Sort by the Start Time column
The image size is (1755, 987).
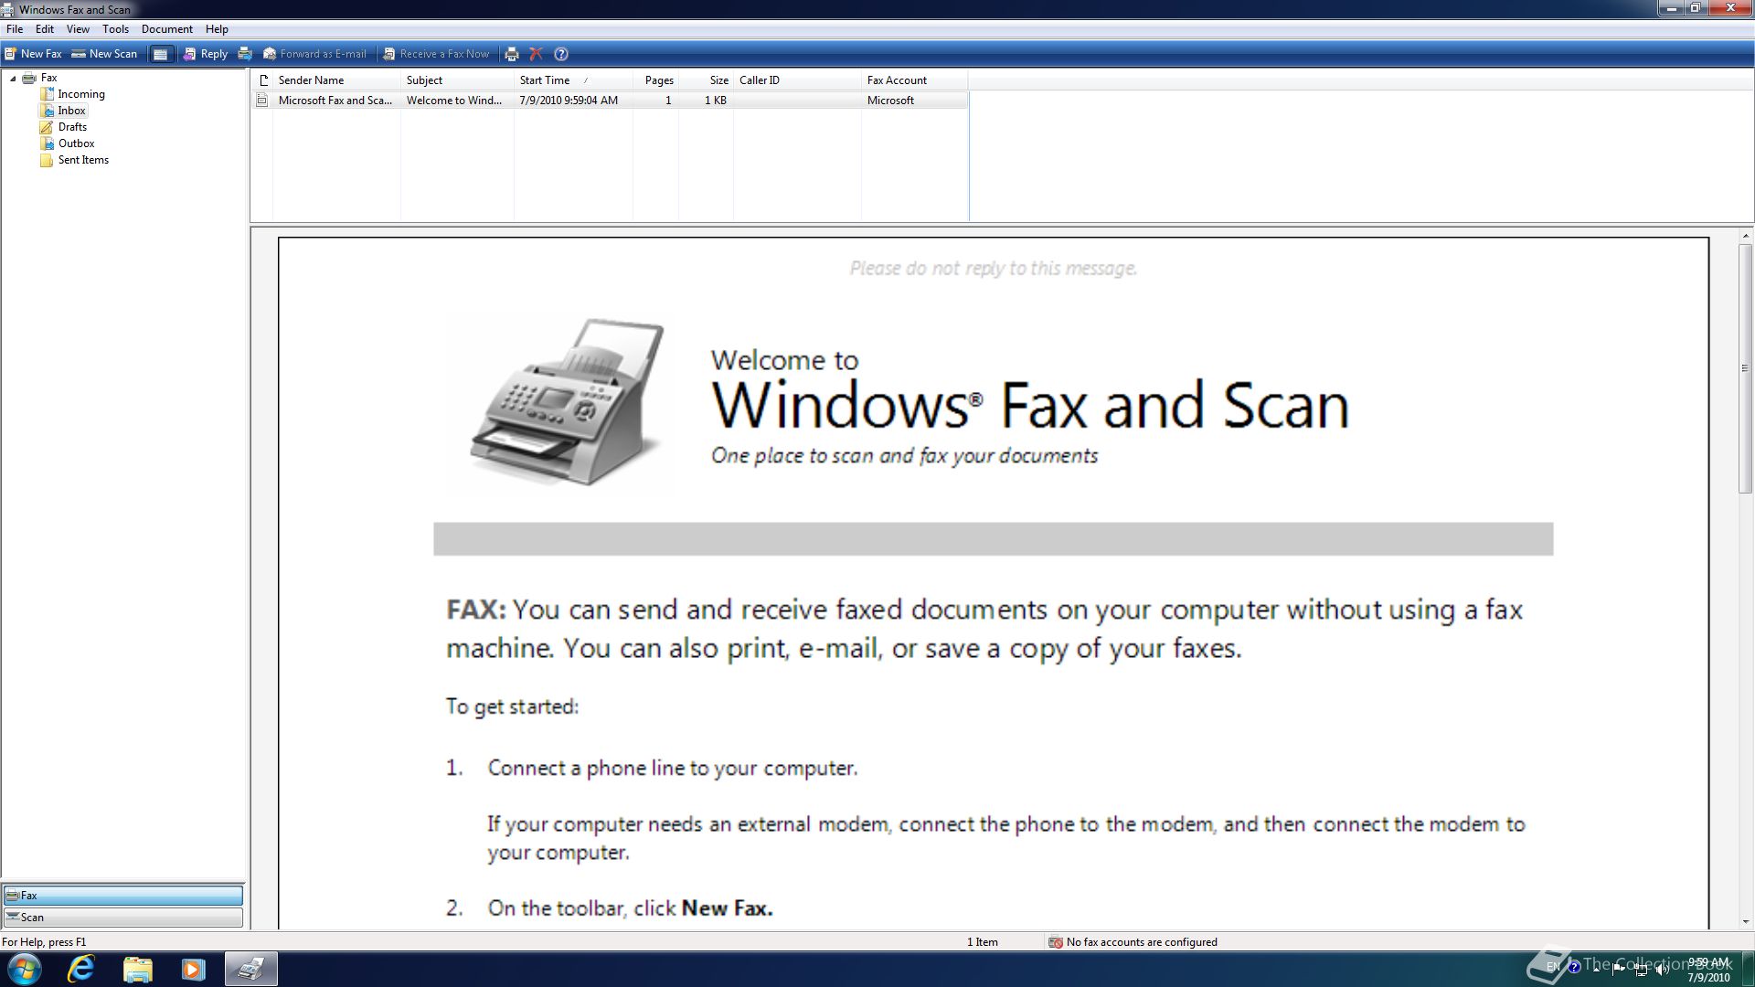pos(573,80)
